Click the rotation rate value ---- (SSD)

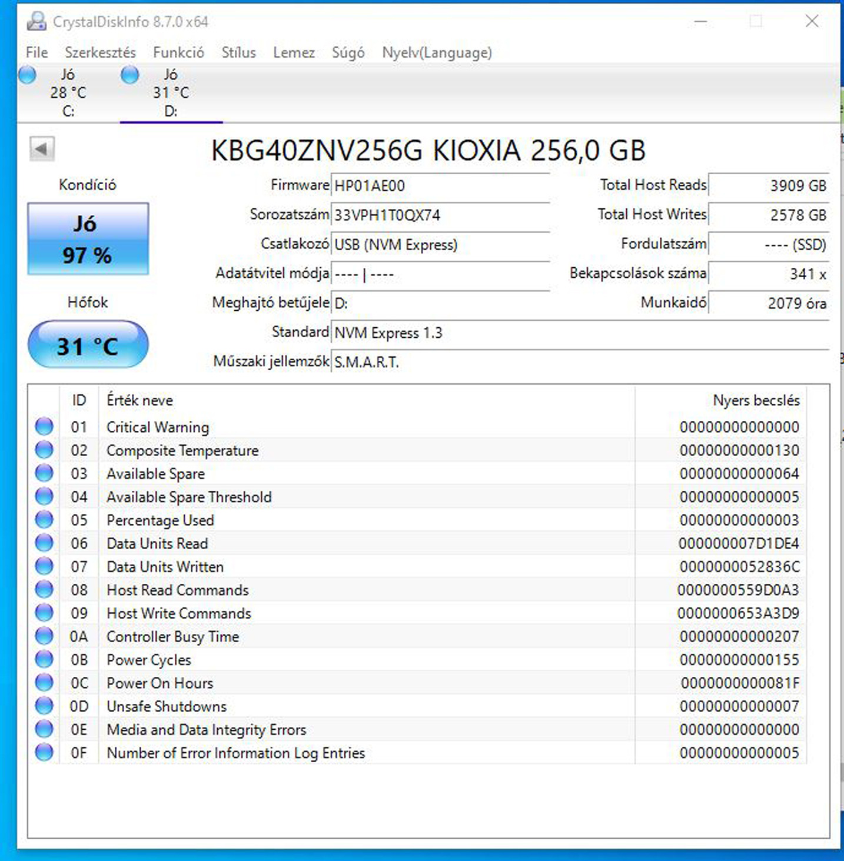click(768, 245)
